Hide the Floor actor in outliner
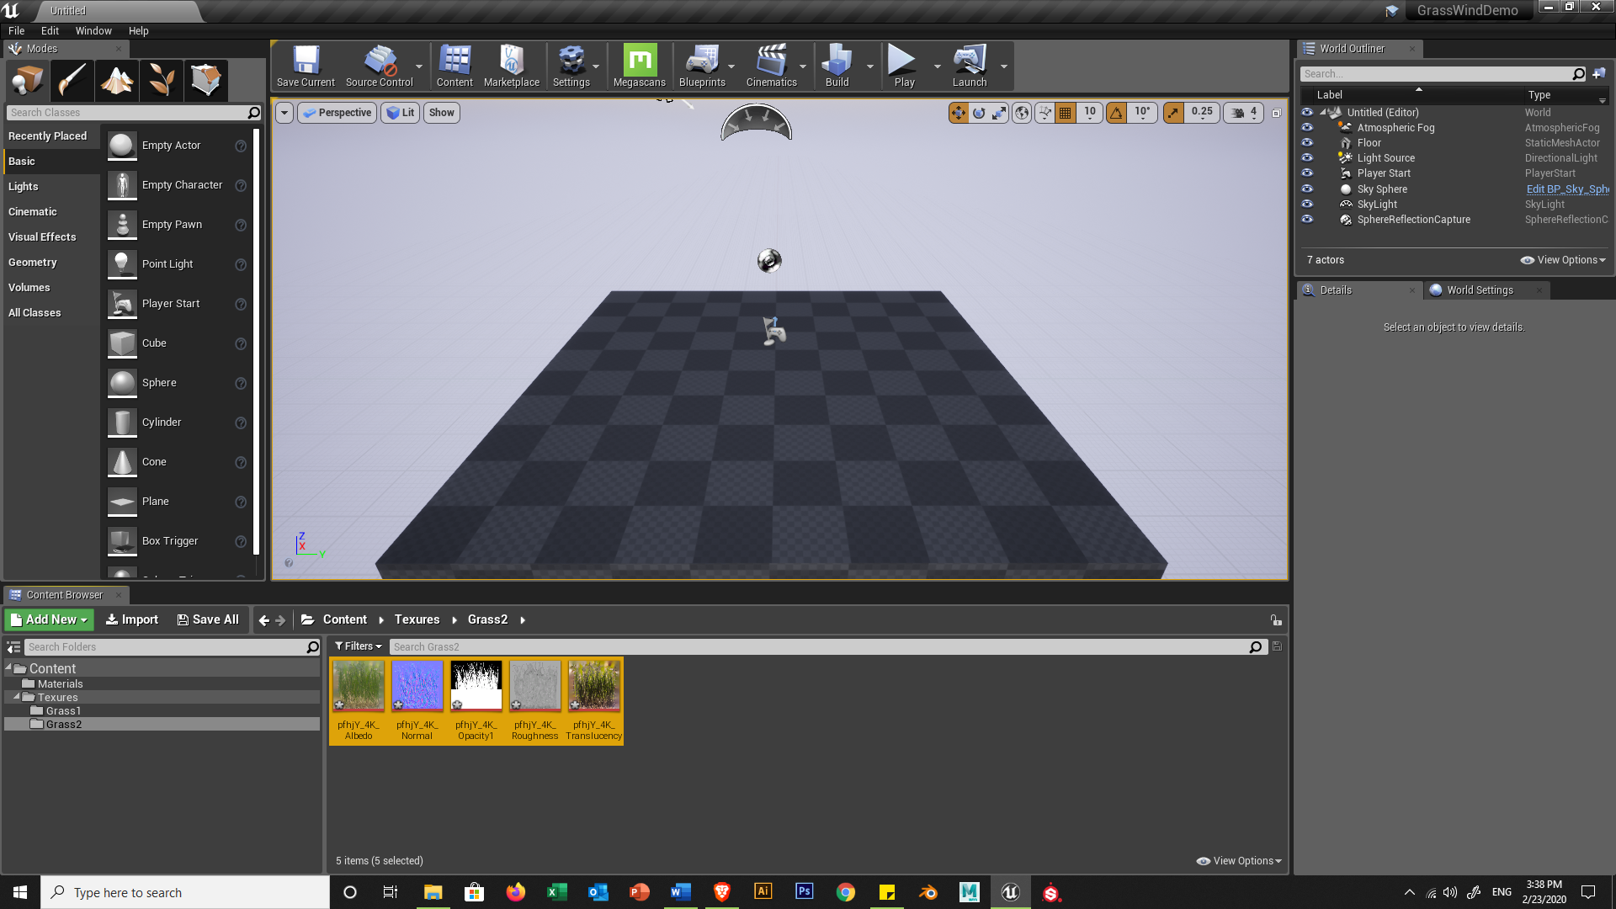 (1307, 143)
